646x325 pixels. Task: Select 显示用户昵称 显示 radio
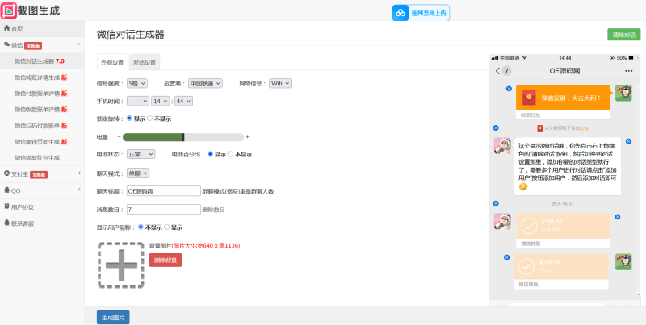166,227
